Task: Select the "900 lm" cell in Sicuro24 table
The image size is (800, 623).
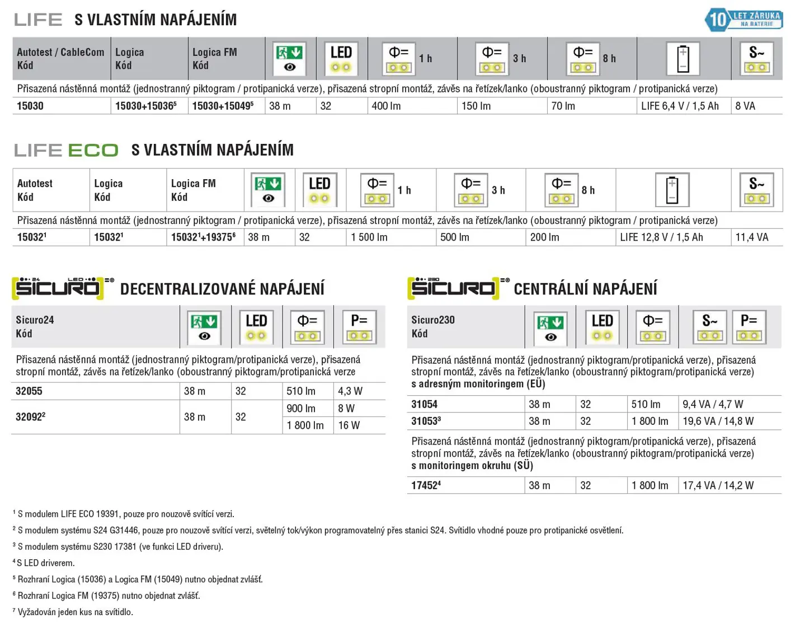Action: tap(308, 409)
